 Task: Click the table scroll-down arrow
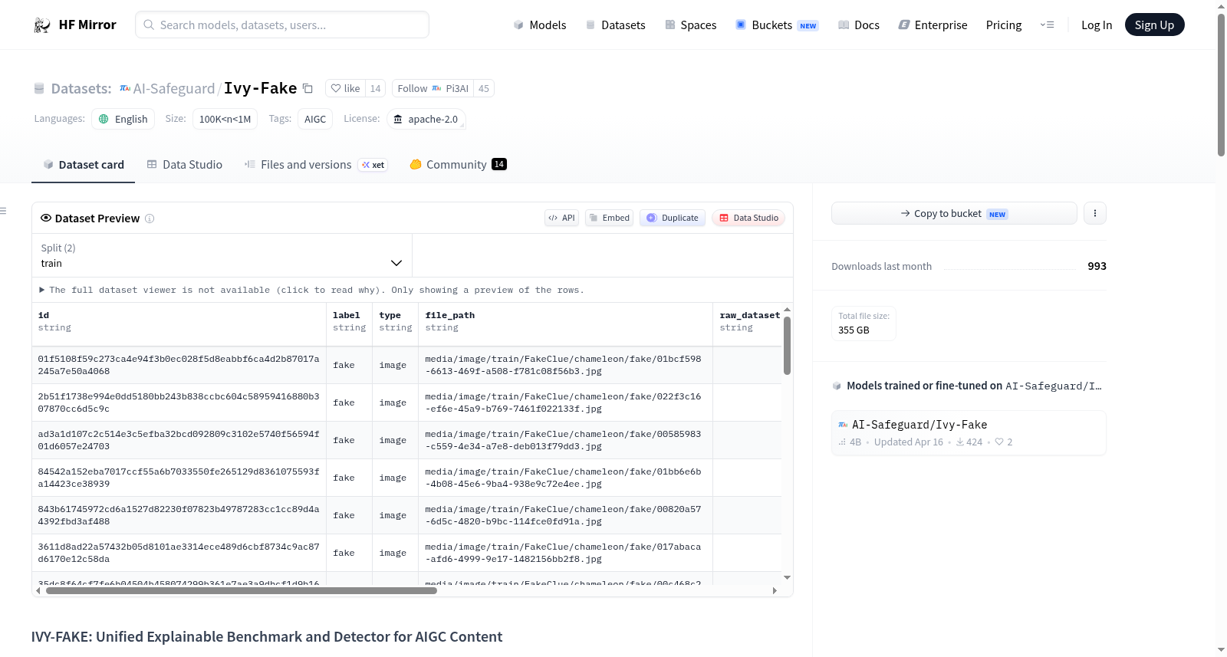(x=787, y=577)
